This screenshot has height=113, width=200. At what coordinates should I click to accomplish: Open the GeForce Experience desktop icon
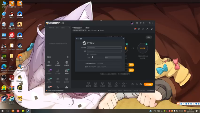[4, 58]
